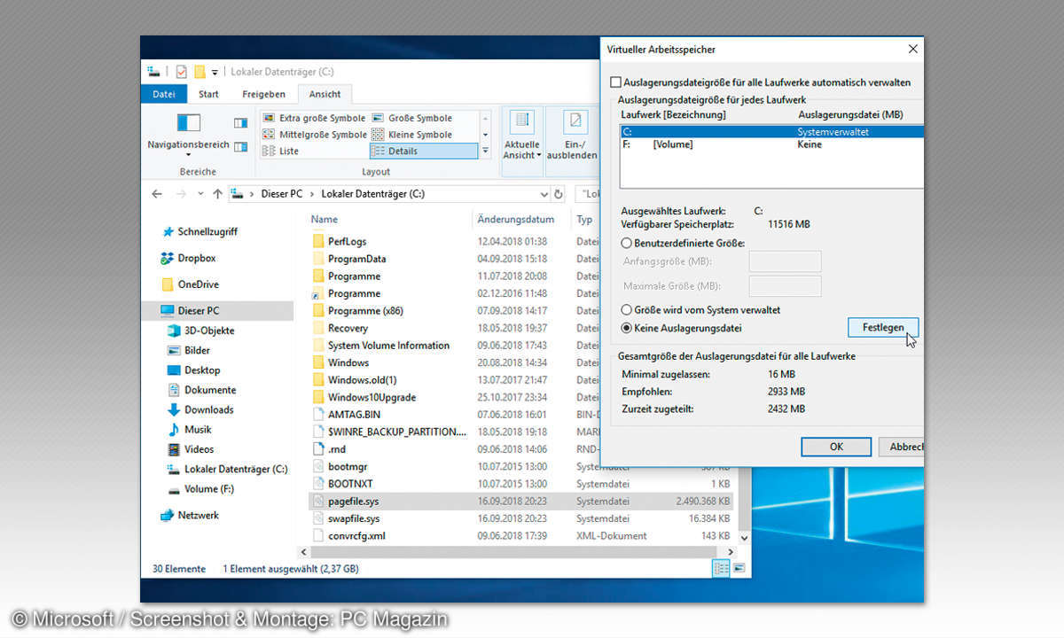Switch to the details view in the status bar
This screenshot has width=1064, height=638.
click(723, 569)
